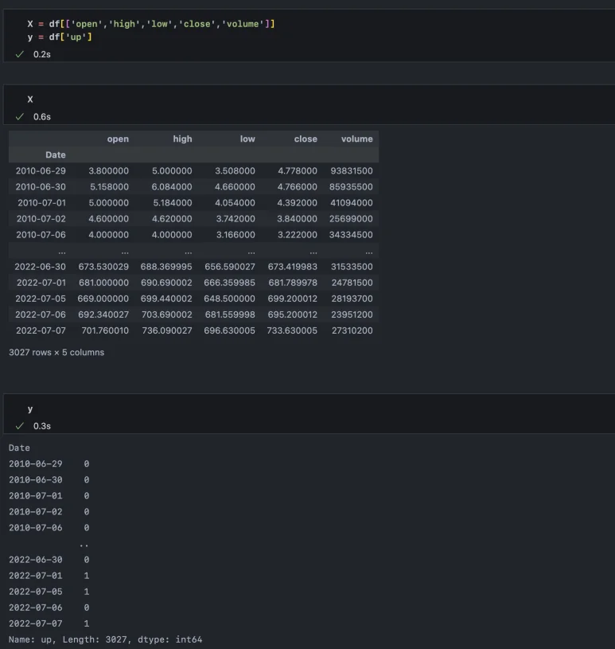Click into the X = df[[...]] code line
This screenshot has width=615, height=649.
(151, 24)
